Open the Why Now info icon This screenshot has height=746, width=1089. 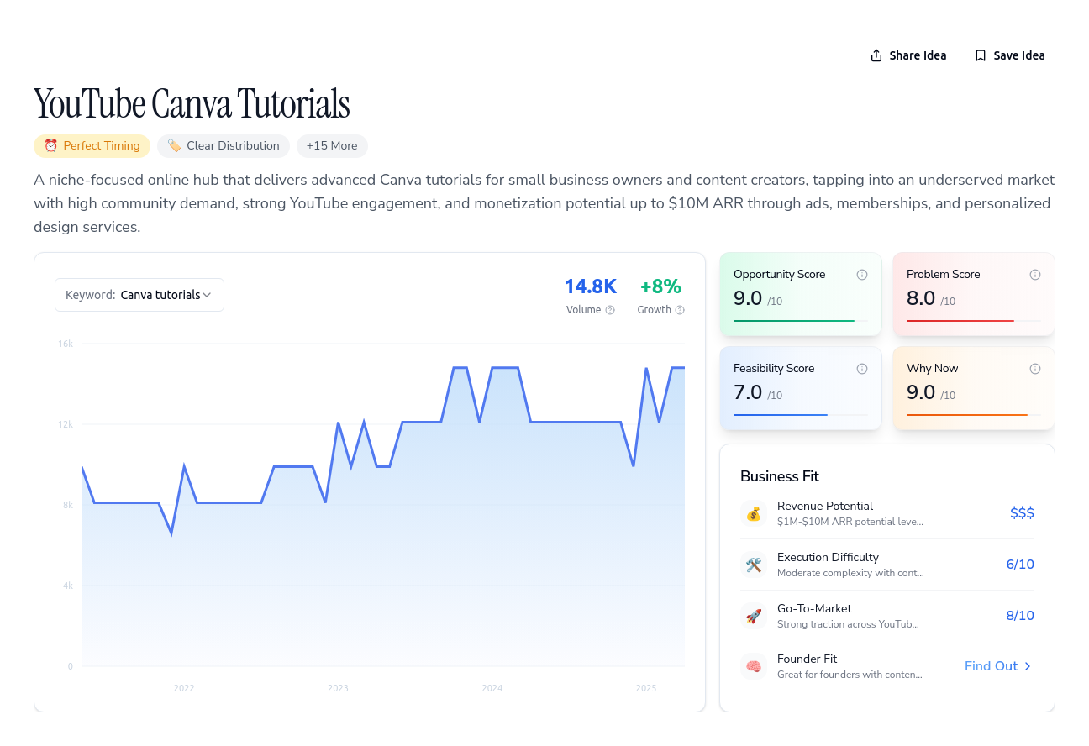pyautogui.click(x=1035, y=369)
